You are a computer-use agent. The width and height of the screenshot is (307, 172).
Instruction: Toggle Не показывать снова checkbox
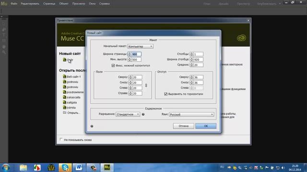[x=61, y=140]
